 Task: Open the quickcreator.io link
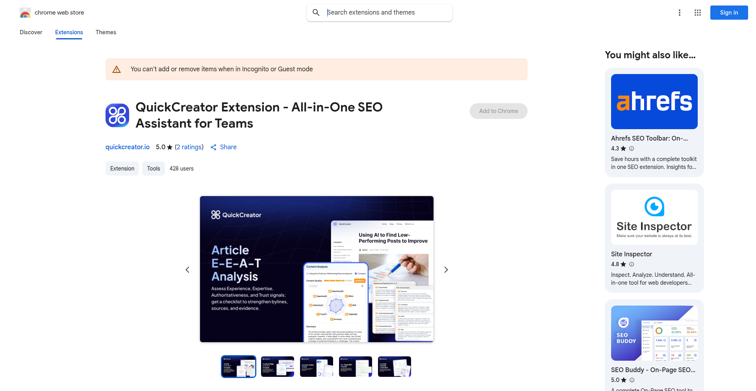point(128,147)
